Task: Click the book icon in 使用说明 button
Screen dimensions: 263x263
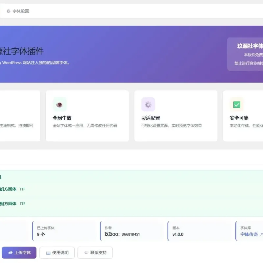Action: click(x=48, y=253)
